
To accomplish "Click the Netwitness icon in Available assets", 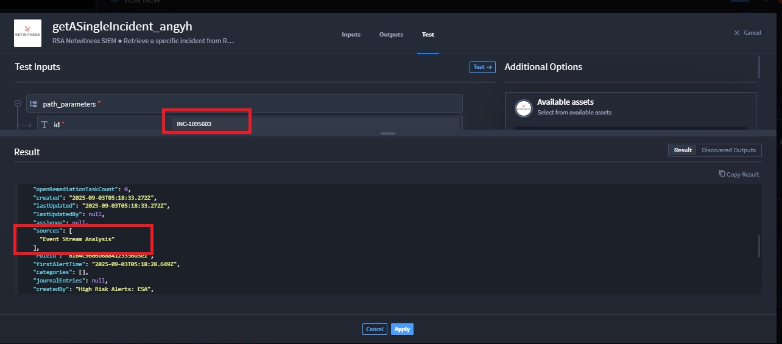I will coord(523,108).
